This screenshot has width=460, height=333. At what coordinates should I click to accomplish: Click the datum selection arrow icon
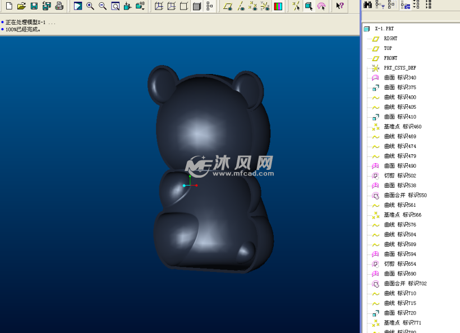(296, 6)
